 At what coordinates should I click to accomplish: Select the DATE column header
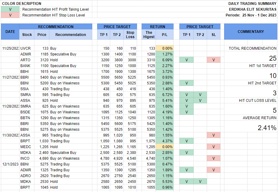[x=10, y=32]
